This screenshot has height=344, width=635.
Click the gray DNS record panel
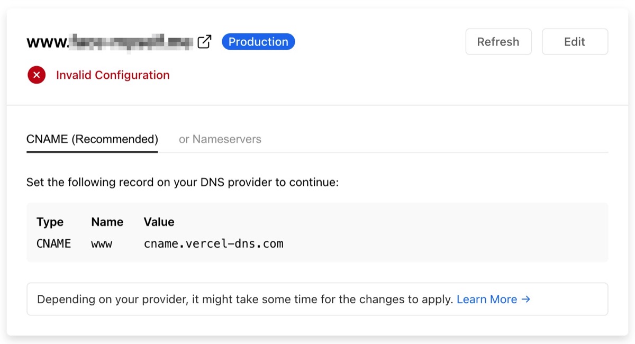tap(317, 232)
